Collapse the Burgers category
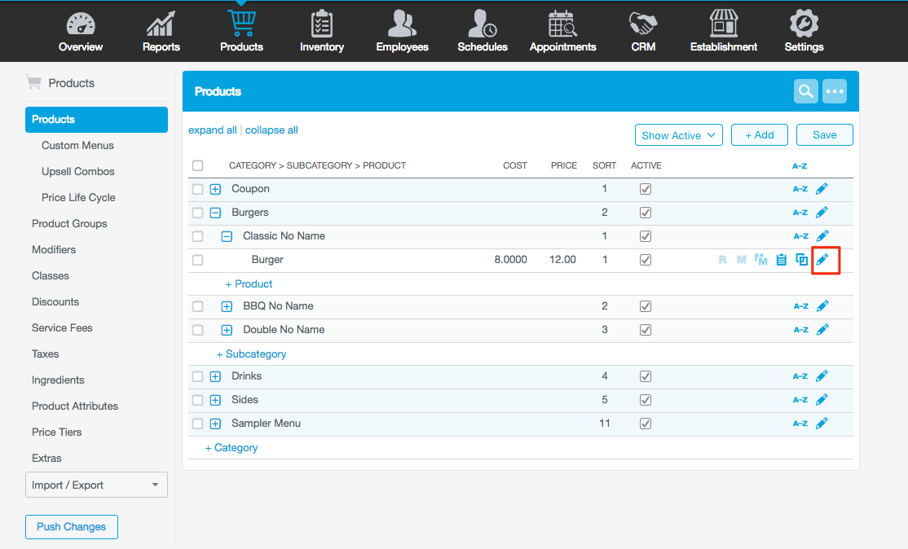This screenshot has width=908, height=549. tap(216, 213)
